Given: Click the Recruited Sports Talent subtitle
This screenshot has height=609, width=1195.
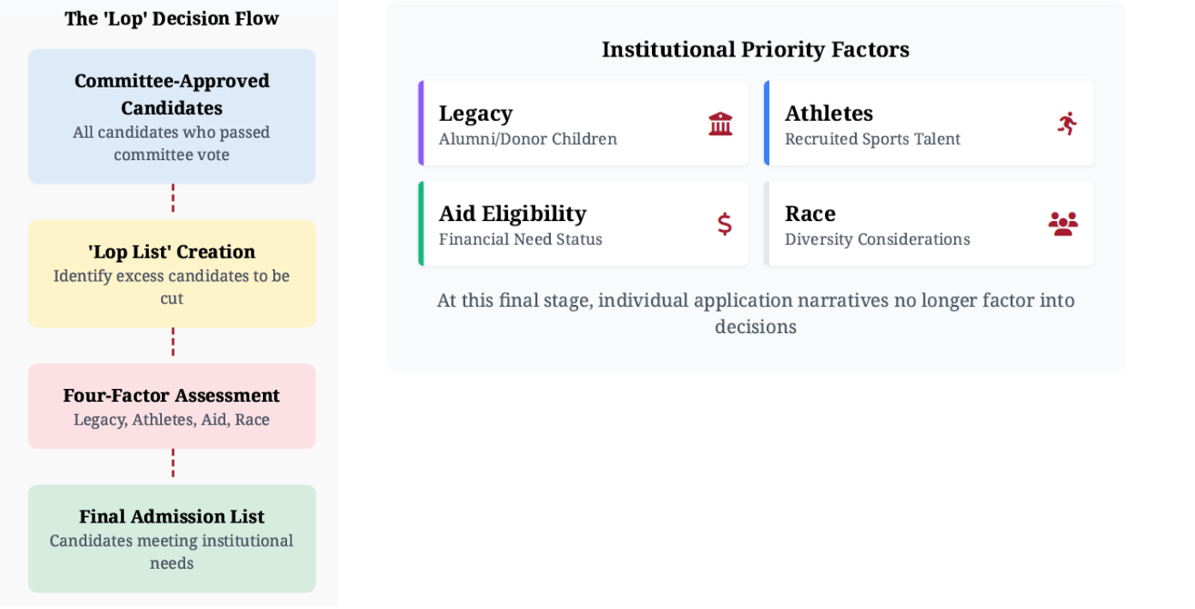Looking at the screenshot, I should click(873, 140).
